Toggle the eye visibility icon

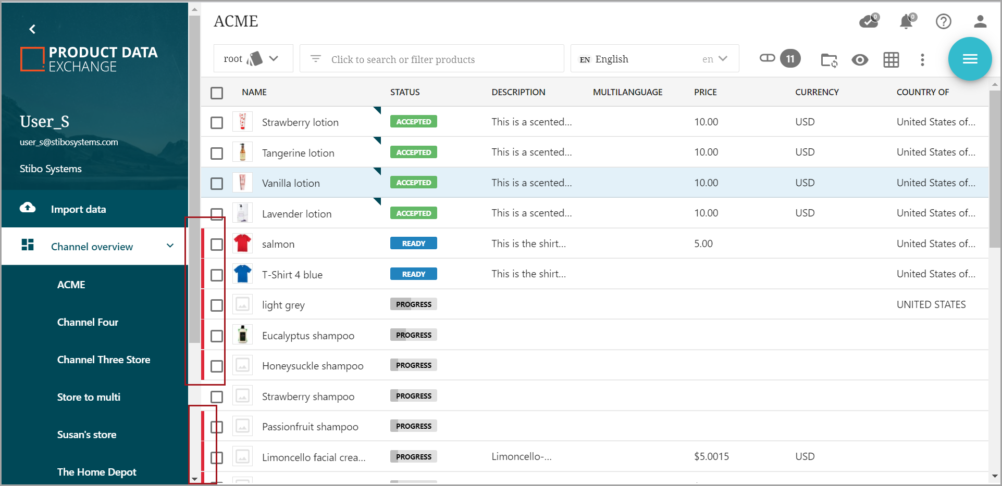(860, 60)
